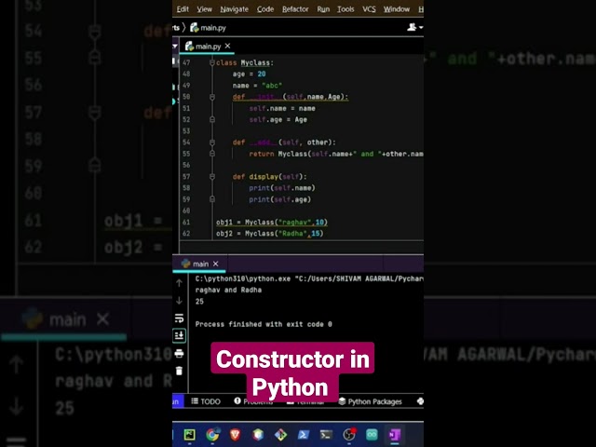Image resolution: width=596 pixels, height=447 pixels.
Task: Click the Down the stack trace arrow
Action: pos(179,301)
